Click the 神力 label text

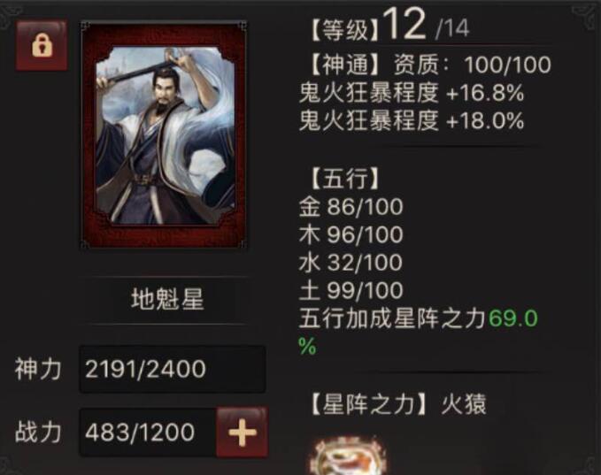pos(38,369)
